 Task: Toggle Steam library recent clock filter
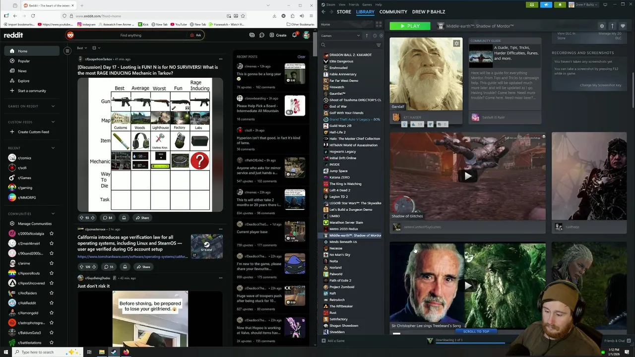coord(375,36)
